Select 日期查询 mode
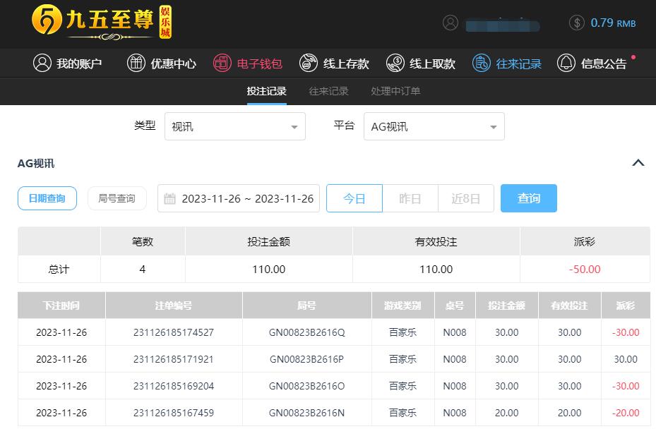The height and width of the screenshot is (429, 656). click(47, 198)
